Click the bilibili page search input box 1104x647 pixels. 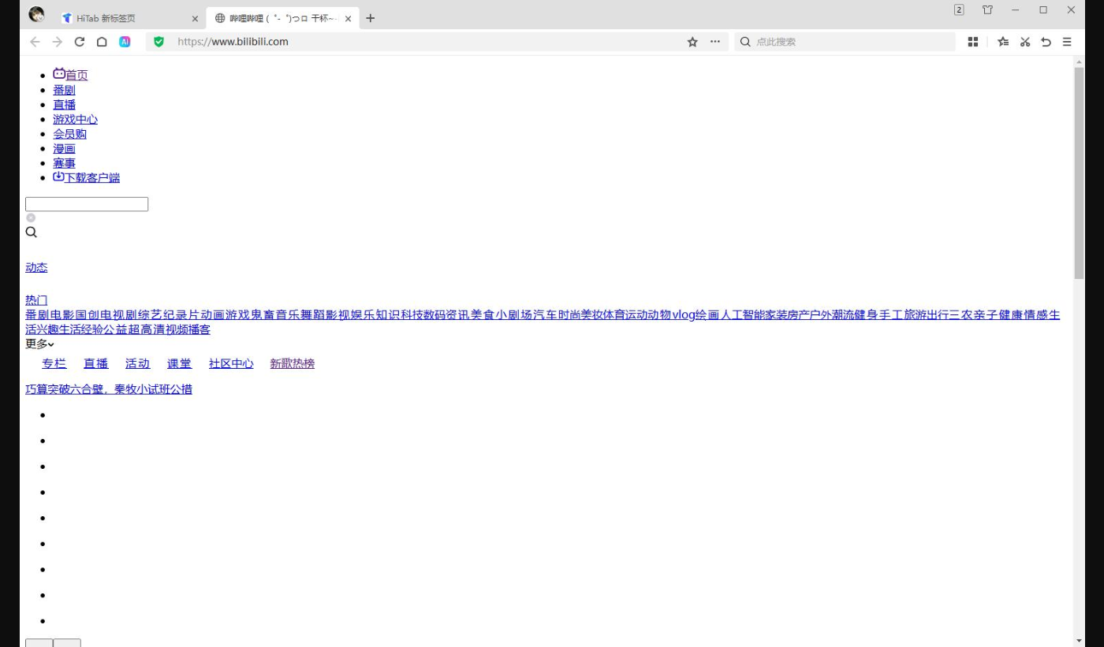(87, 204)
